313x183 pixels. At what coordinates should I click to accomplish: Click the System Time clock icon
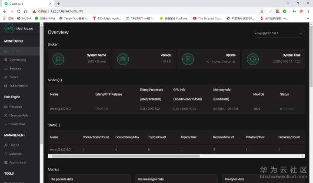253,59
